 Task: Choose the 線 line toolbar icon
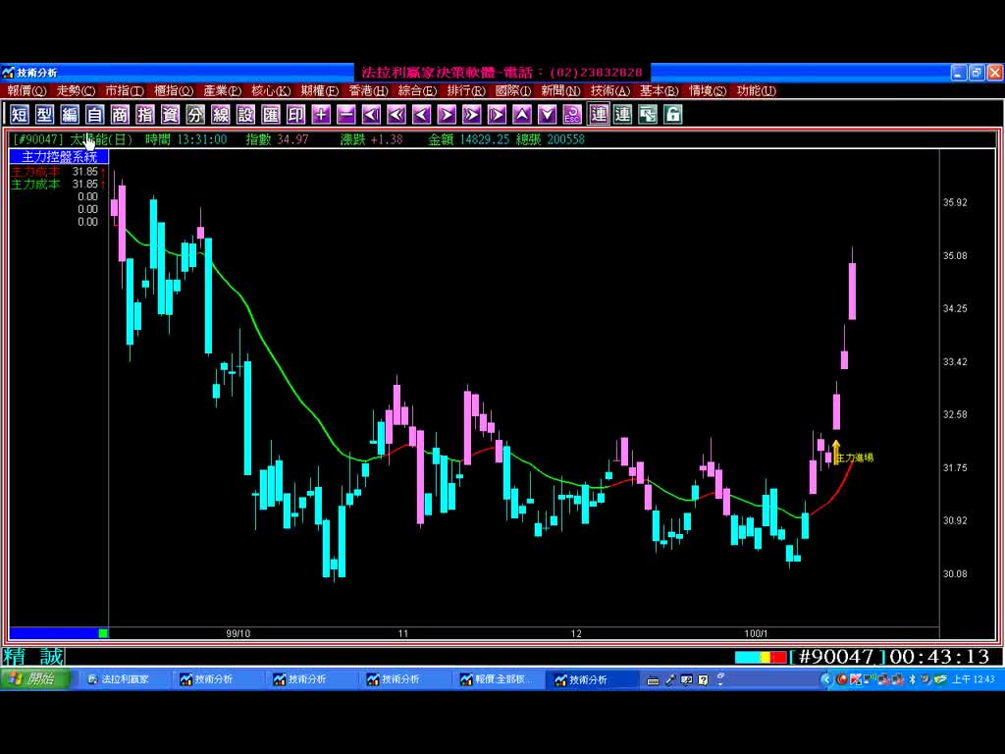(x=221, y=115)
